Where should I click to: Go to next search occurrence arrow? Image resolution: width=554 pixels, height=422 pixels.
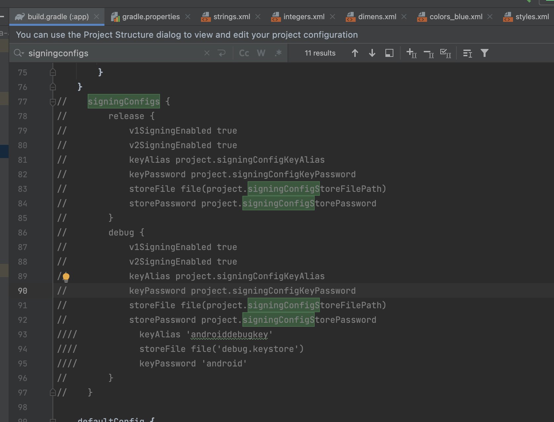(x=372, y=53)
